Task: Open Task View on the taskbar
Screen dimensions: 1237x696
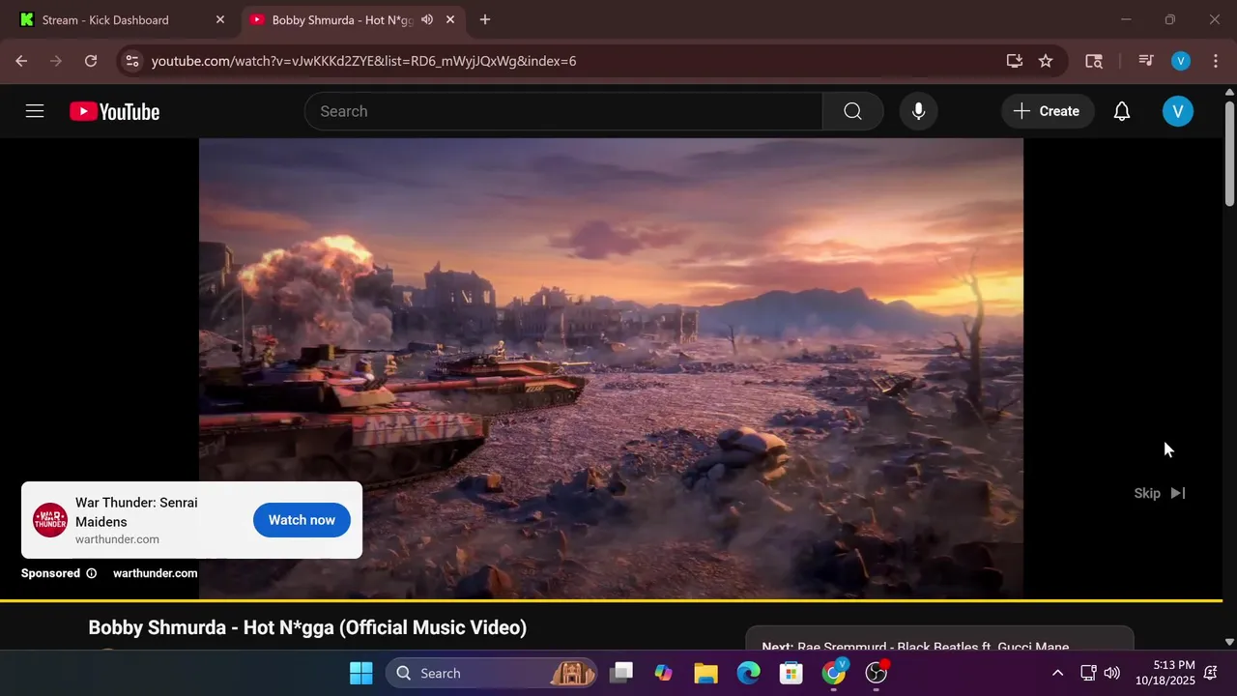Action: [621, 673]
